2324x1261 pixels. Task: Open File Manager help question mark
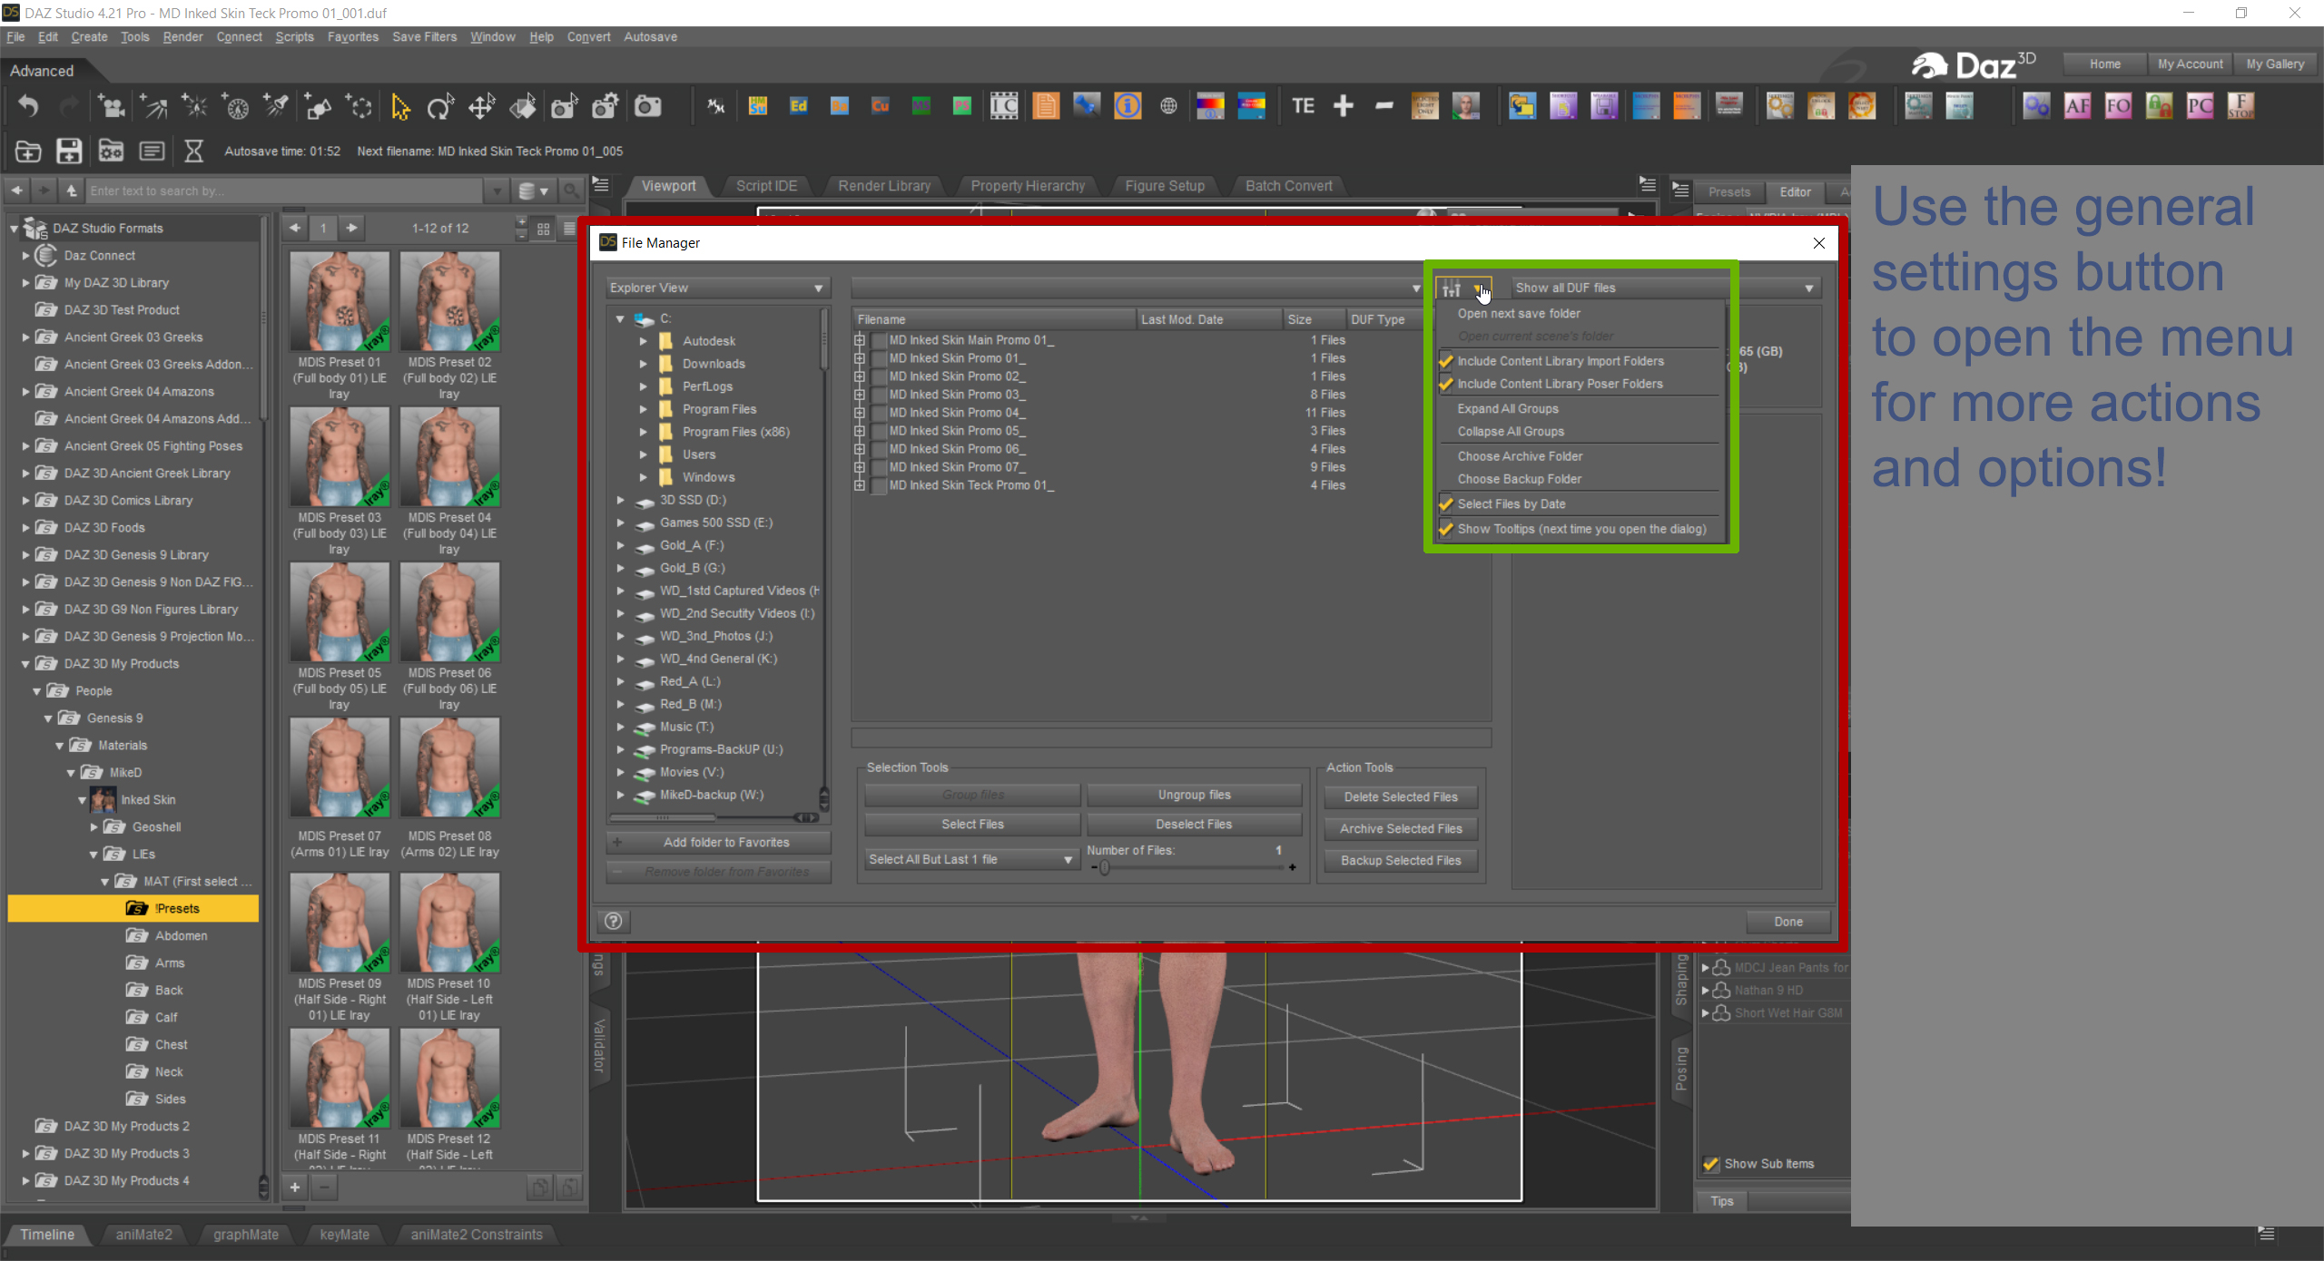coord(614,922)
